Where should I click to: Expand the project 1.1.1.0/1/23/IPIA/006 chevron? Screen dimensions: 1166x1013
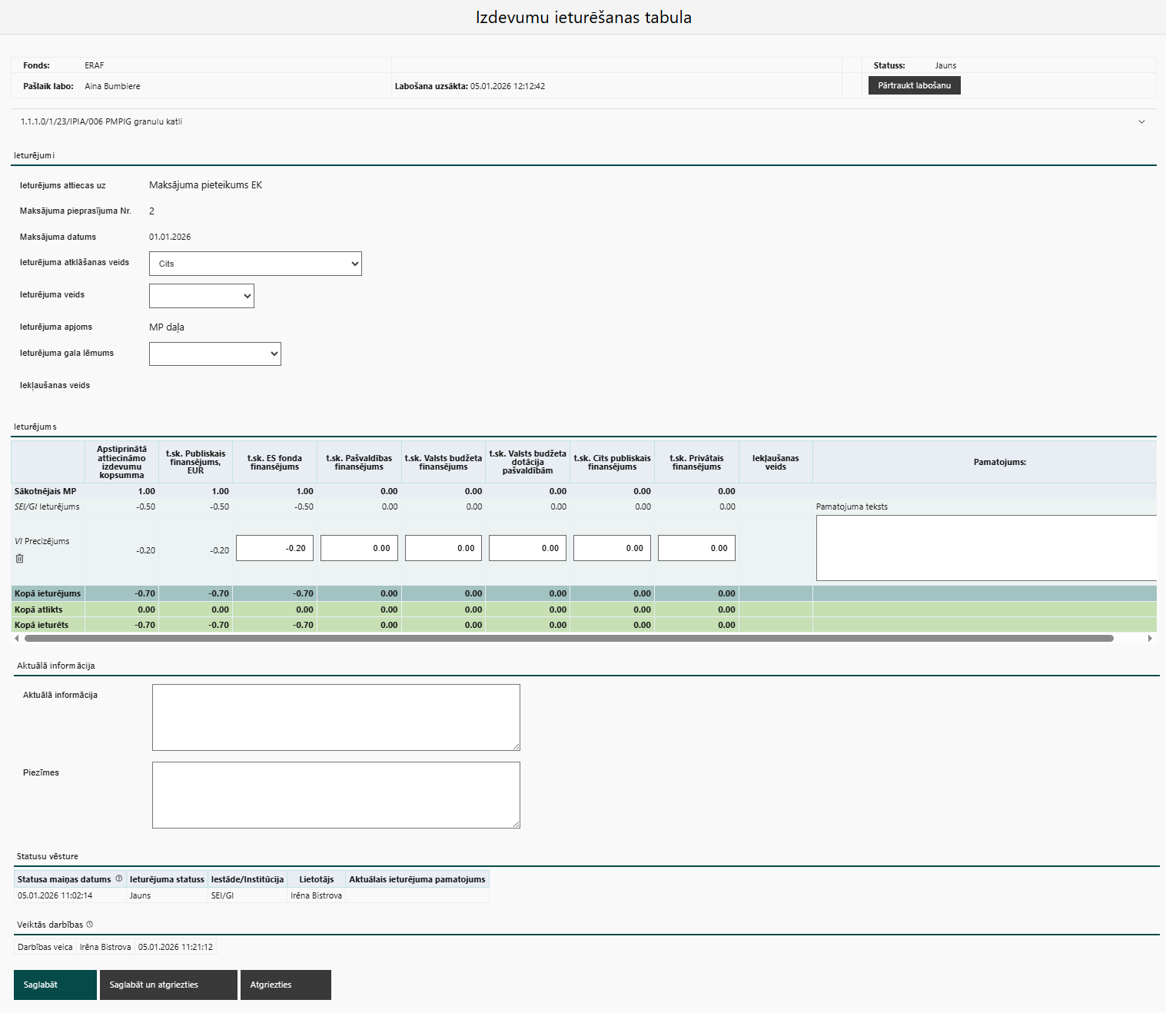coord(1141,122)
